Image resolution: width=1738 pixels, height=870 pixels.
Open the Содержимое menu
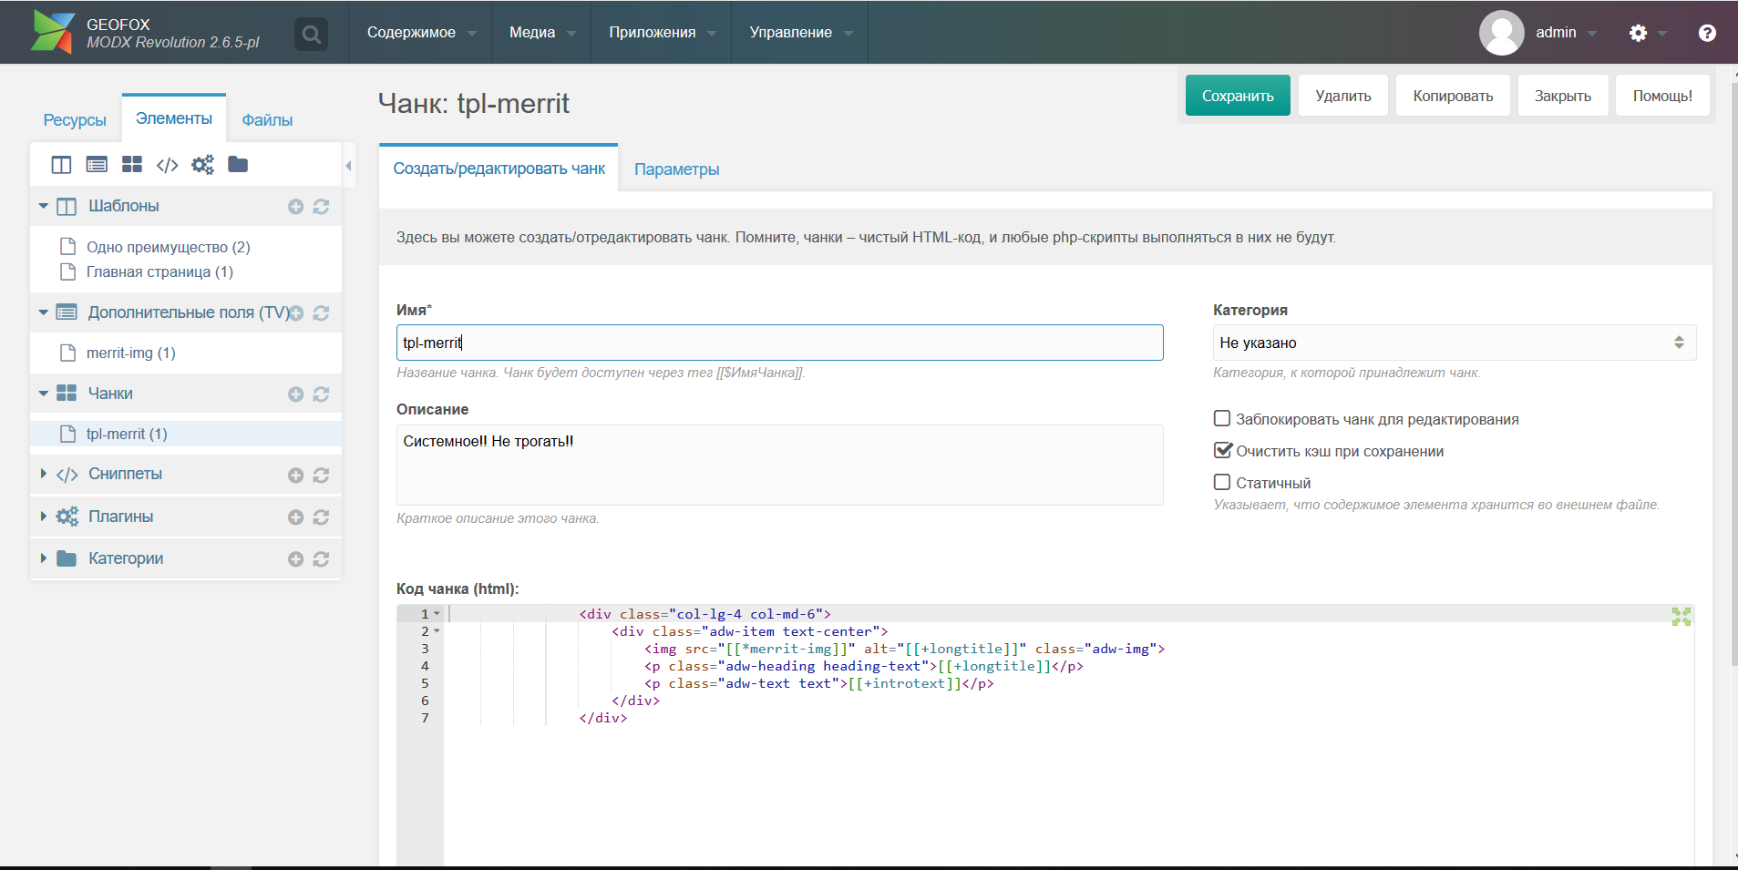pos(420,33)
